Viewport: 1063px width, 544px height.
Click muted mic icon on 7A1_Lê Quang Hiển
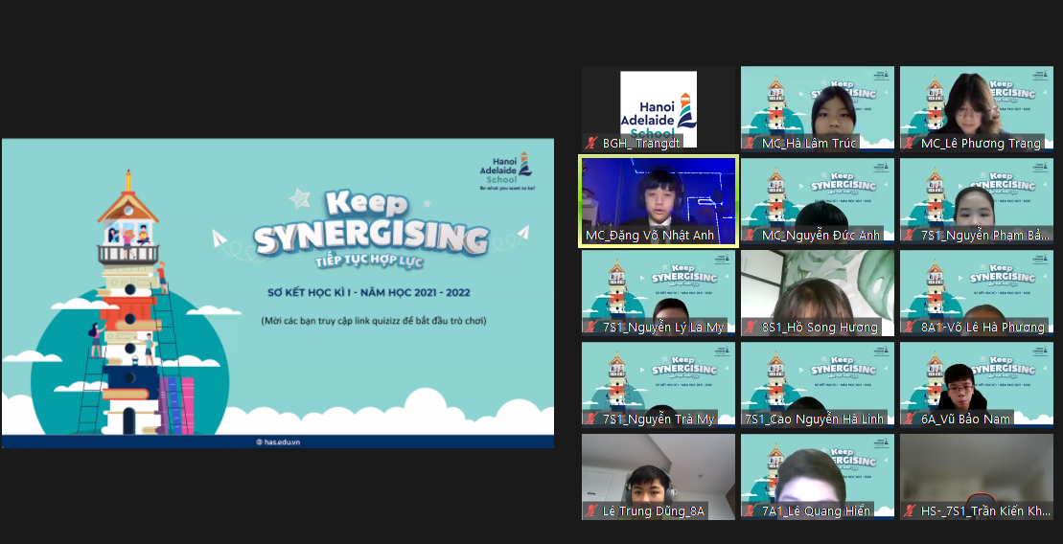pyautogui.click(x=751, y=511)
